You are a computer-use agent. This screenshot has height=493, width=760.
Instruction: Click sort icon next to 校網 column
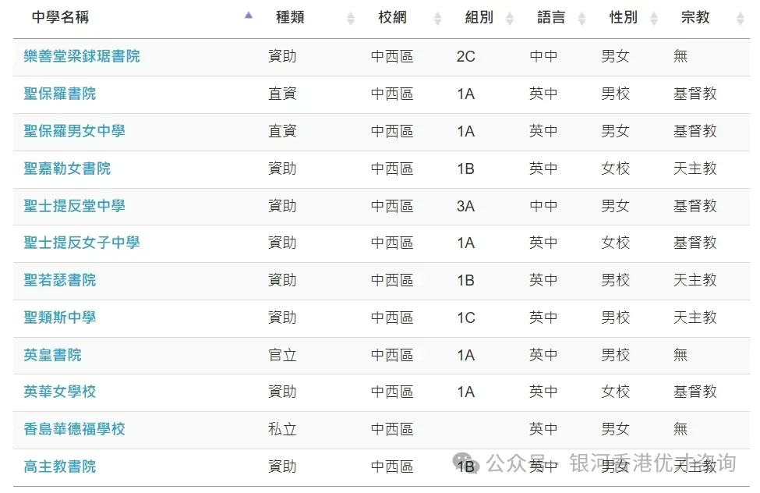(438, 18)
